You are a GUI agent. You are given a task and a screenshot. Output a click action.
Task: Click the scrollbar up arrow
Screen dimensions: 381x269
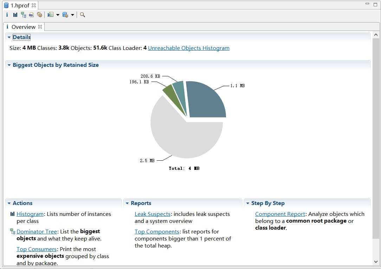pos(376,35)
